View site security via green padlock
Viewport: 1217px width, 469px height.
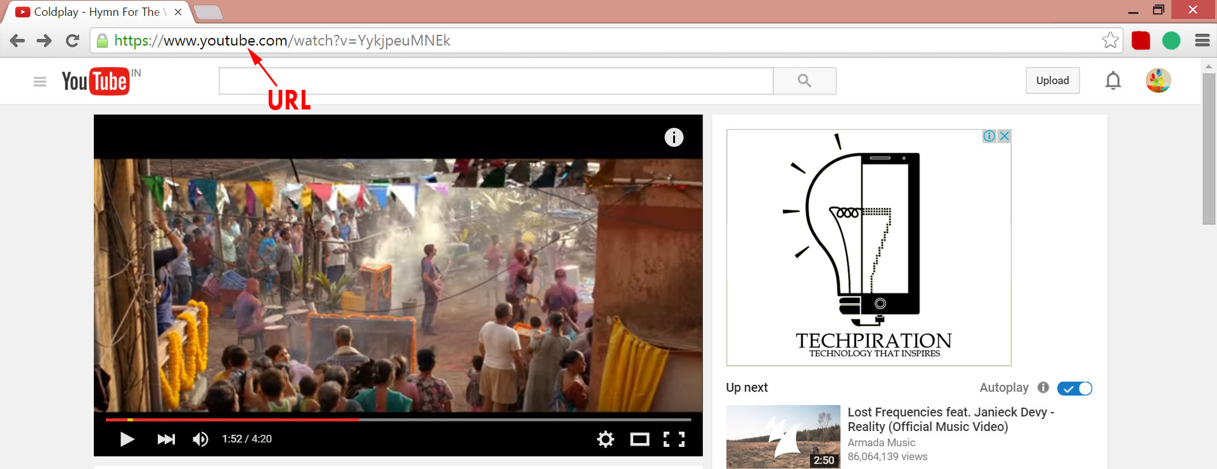click(101, 41)
